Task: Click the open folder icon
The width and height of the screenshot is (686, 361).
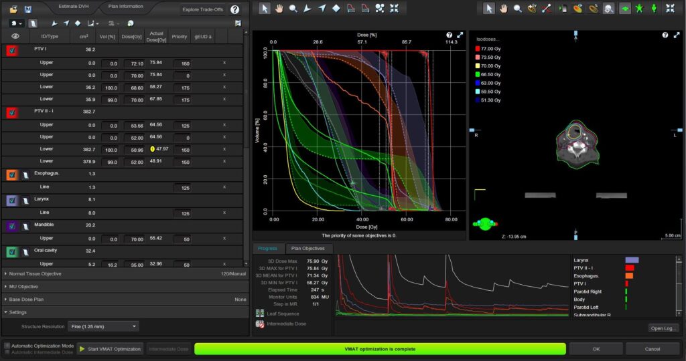Action: click(x=13, y=9)
